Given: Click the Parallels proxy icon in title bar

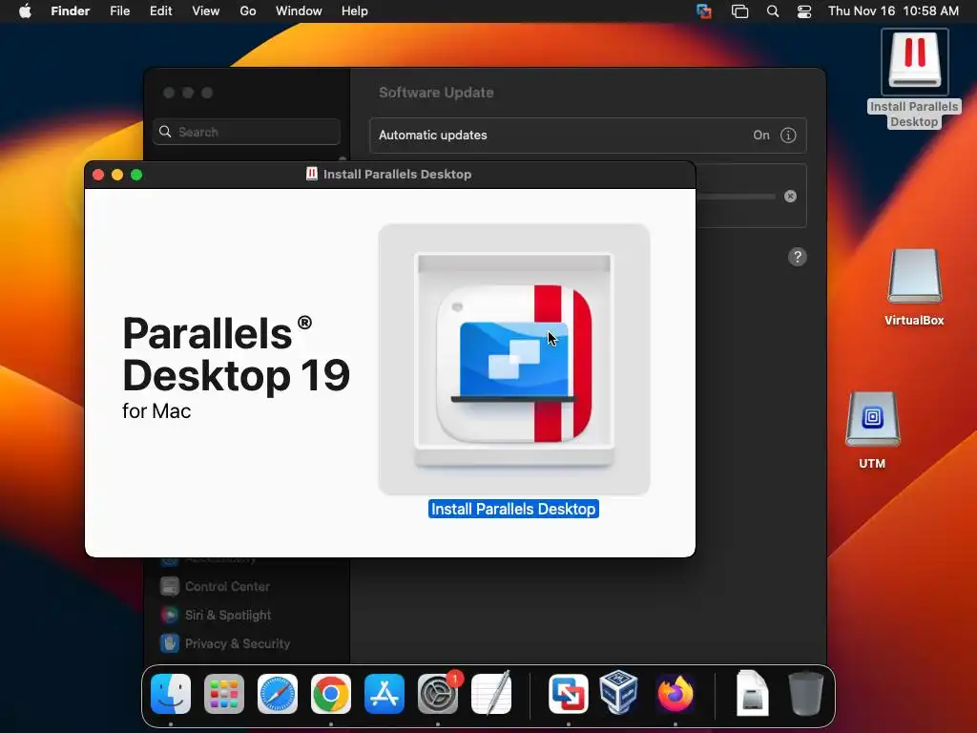Looking at the screenshot, I should pos(312,174).
